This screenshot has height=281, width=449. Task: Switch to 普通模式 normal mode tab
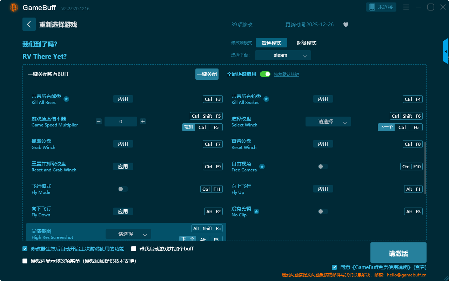[271, 43]
